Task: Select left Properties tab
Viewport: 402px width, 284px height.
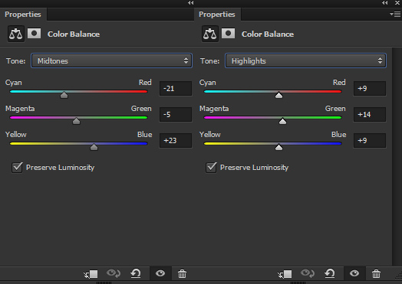Action: [x=23, y=15]
